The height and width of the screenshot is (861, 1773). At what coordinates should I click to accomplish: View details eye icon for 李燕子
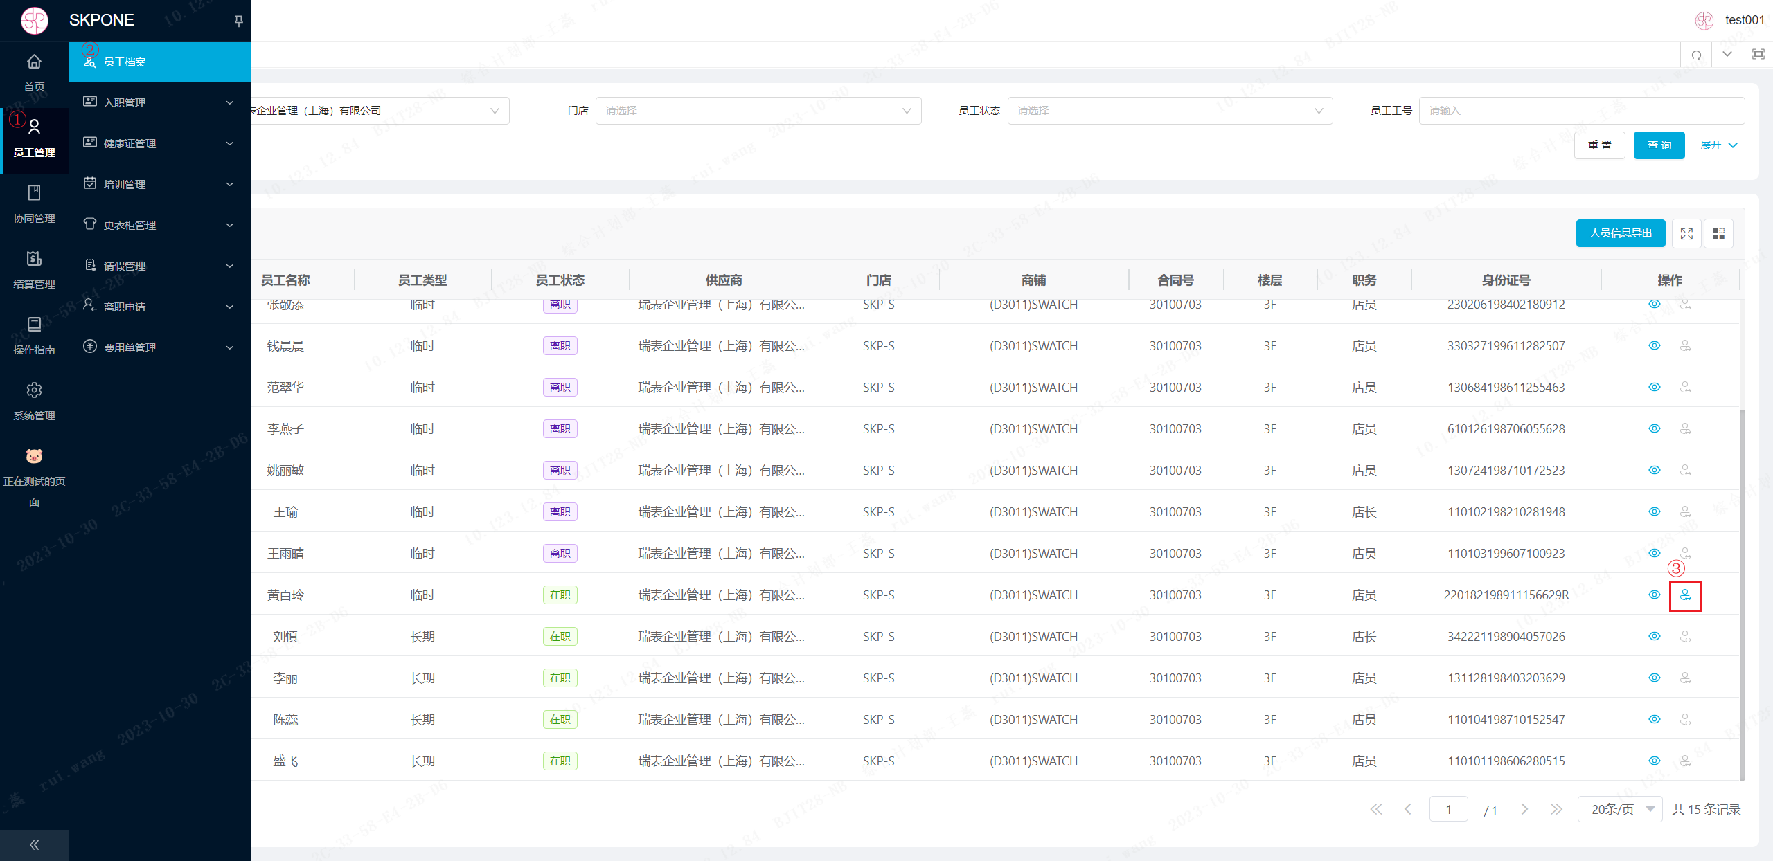tap(1654, 429)
